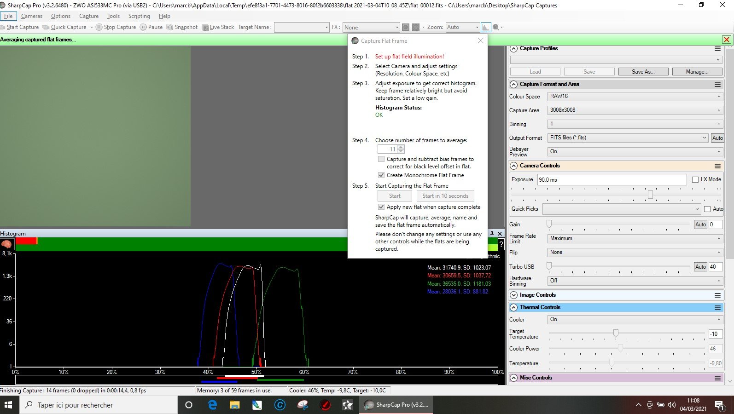Screen dimensions: 734x414
Task: Toggle the Gain Auto button
Action: coord(700,224)
